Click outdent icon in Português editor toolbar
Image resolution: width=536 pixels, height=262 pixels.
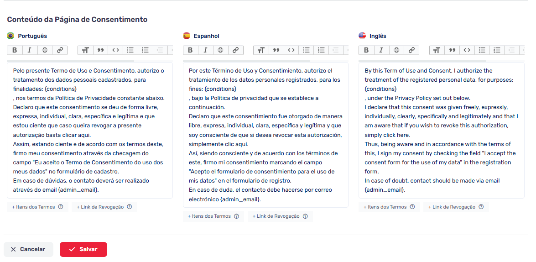pos(160,50)
